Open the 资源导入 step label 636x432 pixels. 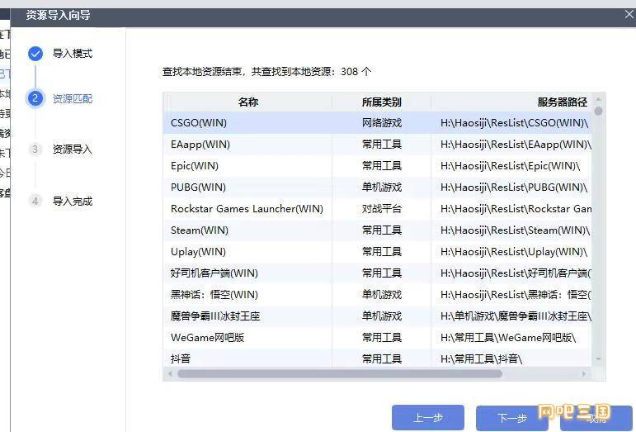73,150
